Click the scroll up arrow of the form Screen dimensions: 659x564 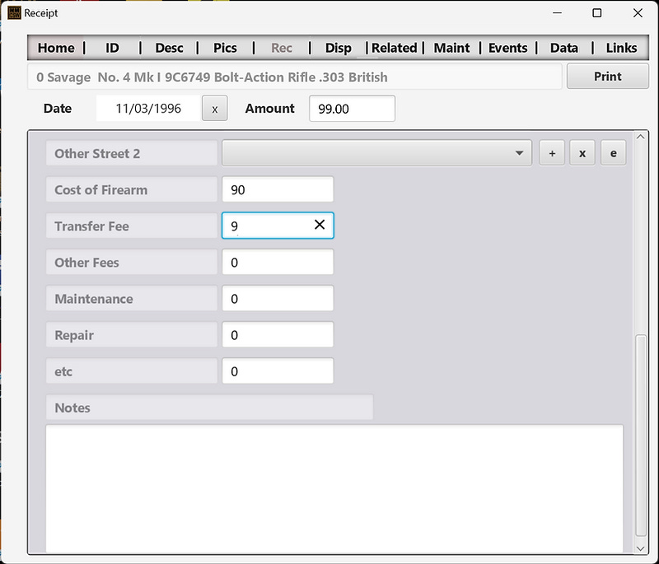(x=641, y=137)
